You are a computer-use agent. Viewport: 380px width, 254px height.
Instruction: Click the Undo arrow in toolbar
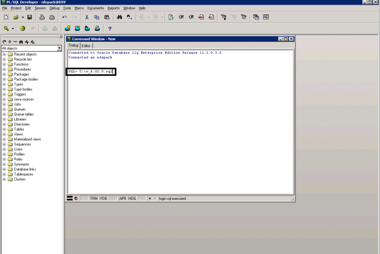click(x=65, y=17)
